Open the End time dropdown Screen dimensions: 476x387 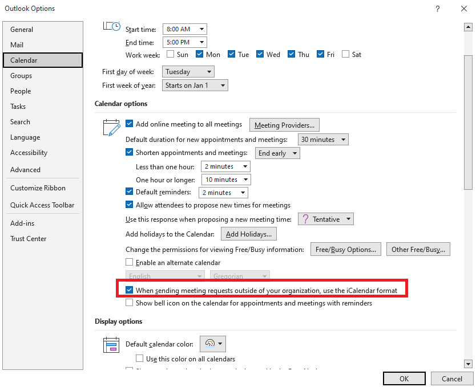184,42
